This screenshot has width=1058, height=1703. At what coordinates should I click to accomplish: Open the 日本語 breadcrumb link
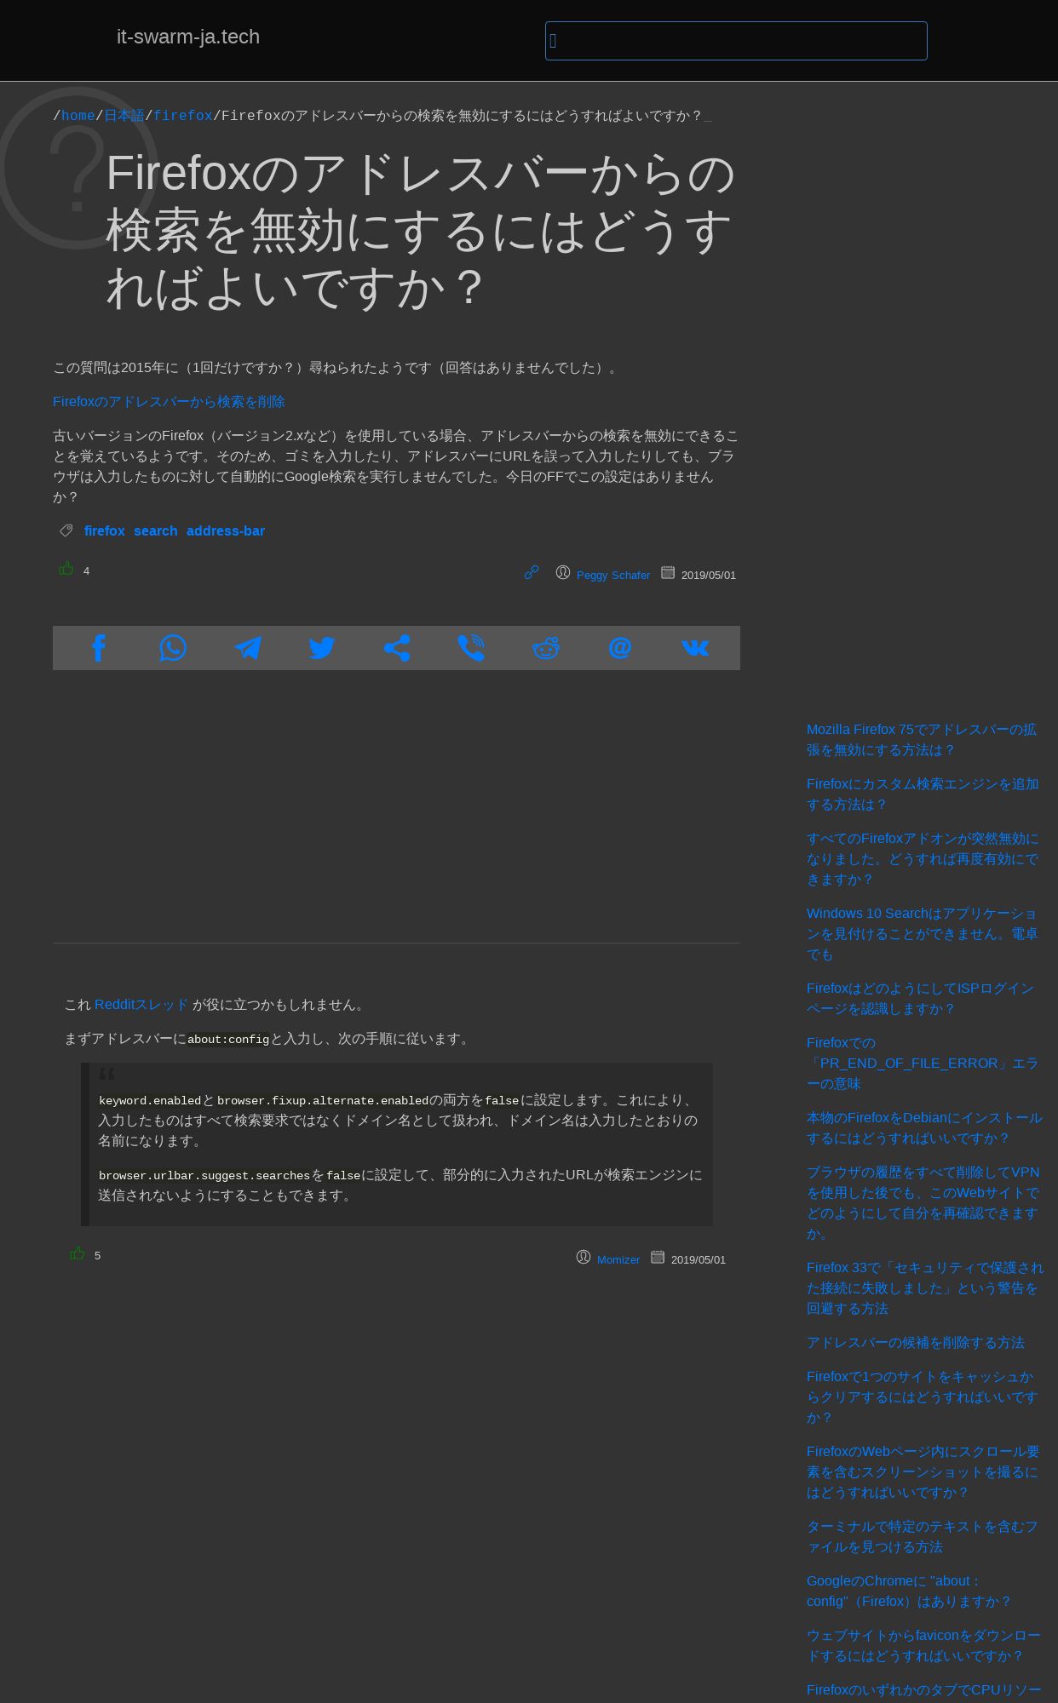coord(124,116)
